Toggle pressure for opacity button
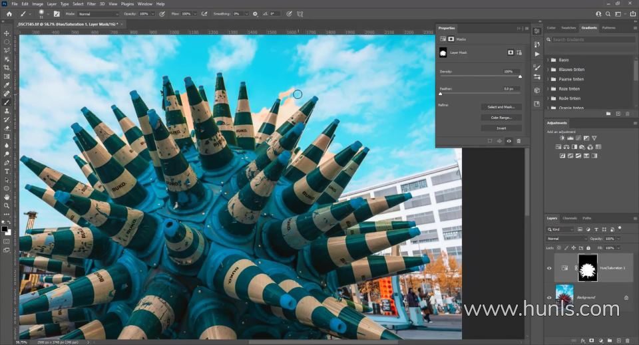The height and width of the screenshot is (345, 639). point(162,14)
